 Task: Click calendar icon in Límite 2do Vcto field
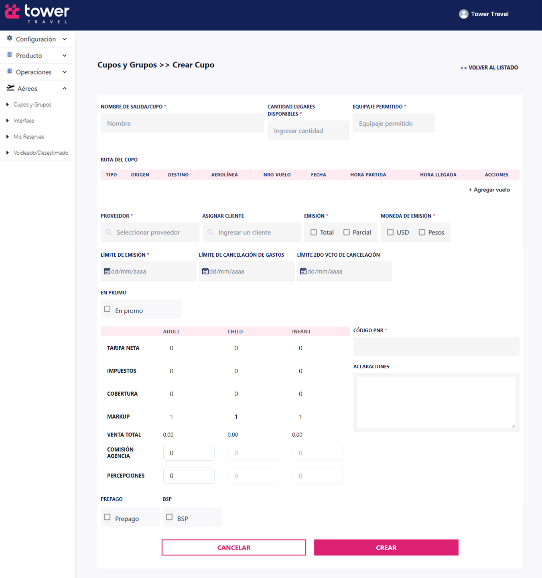[x=303, y=271]
